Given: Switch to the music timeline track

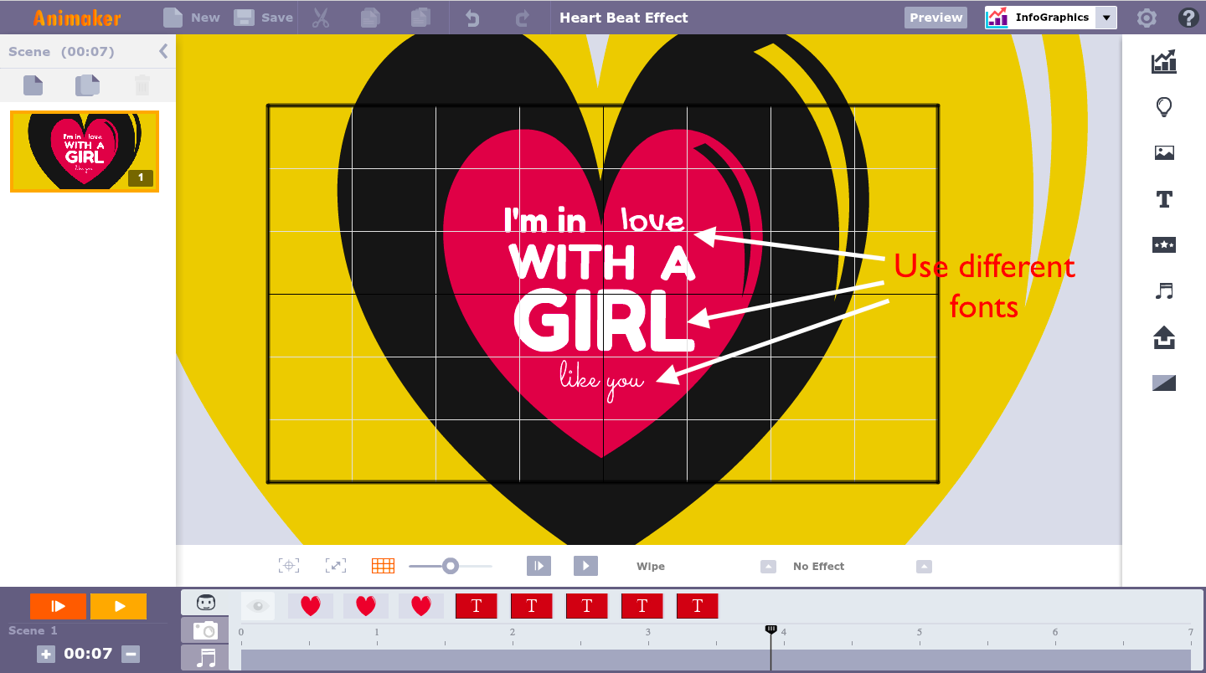Looking at the screenshot, I should [205, 658].
